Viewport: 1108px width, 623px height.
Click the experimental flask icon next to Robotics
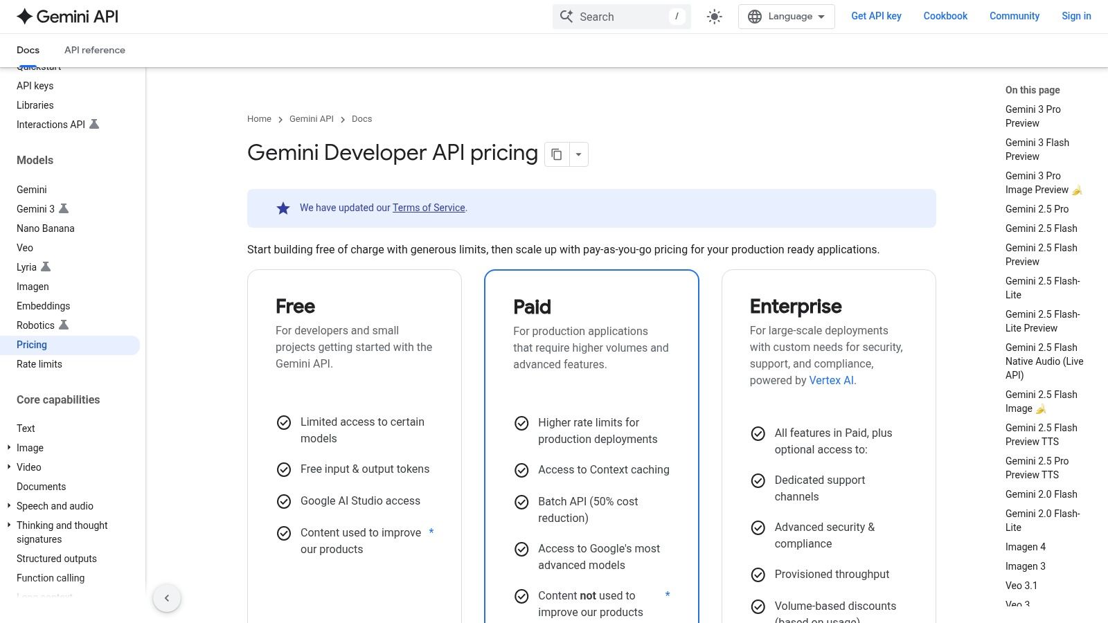click(63, 325)
